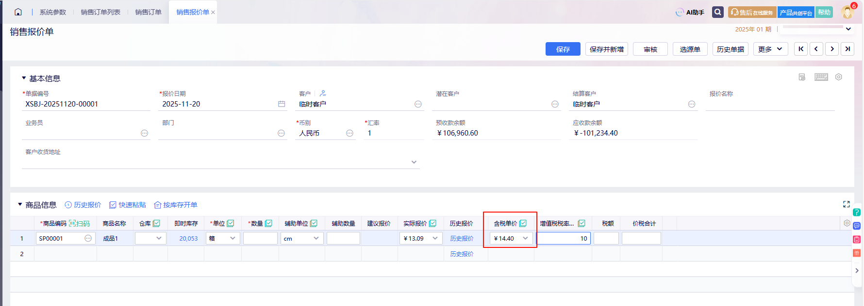The width and height of the screenshot is (864, 306).
Task: Open SP00001 product lookup ellipsis
Action: 88,238
